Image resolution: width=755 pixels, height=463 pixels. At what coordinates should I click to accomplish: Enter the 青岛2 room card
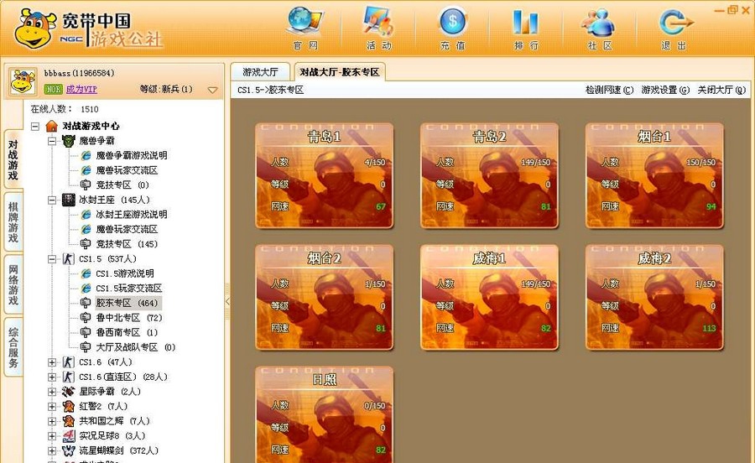pos(489,175)
